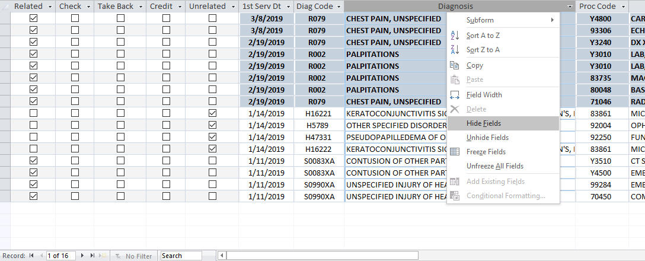
Task: Click the Search box in record bar
Action: [181, 256]
